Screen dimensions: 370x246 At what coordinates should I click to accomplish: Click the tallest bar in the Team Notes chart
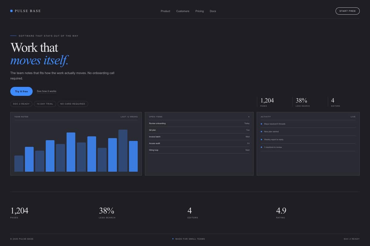123,151
